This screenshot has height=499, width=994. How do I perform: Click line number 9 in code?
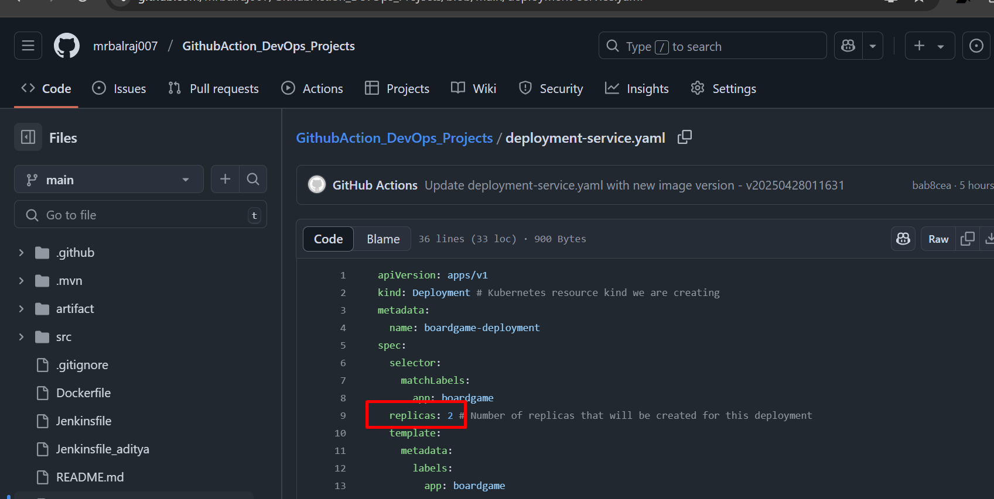[343, 415]
